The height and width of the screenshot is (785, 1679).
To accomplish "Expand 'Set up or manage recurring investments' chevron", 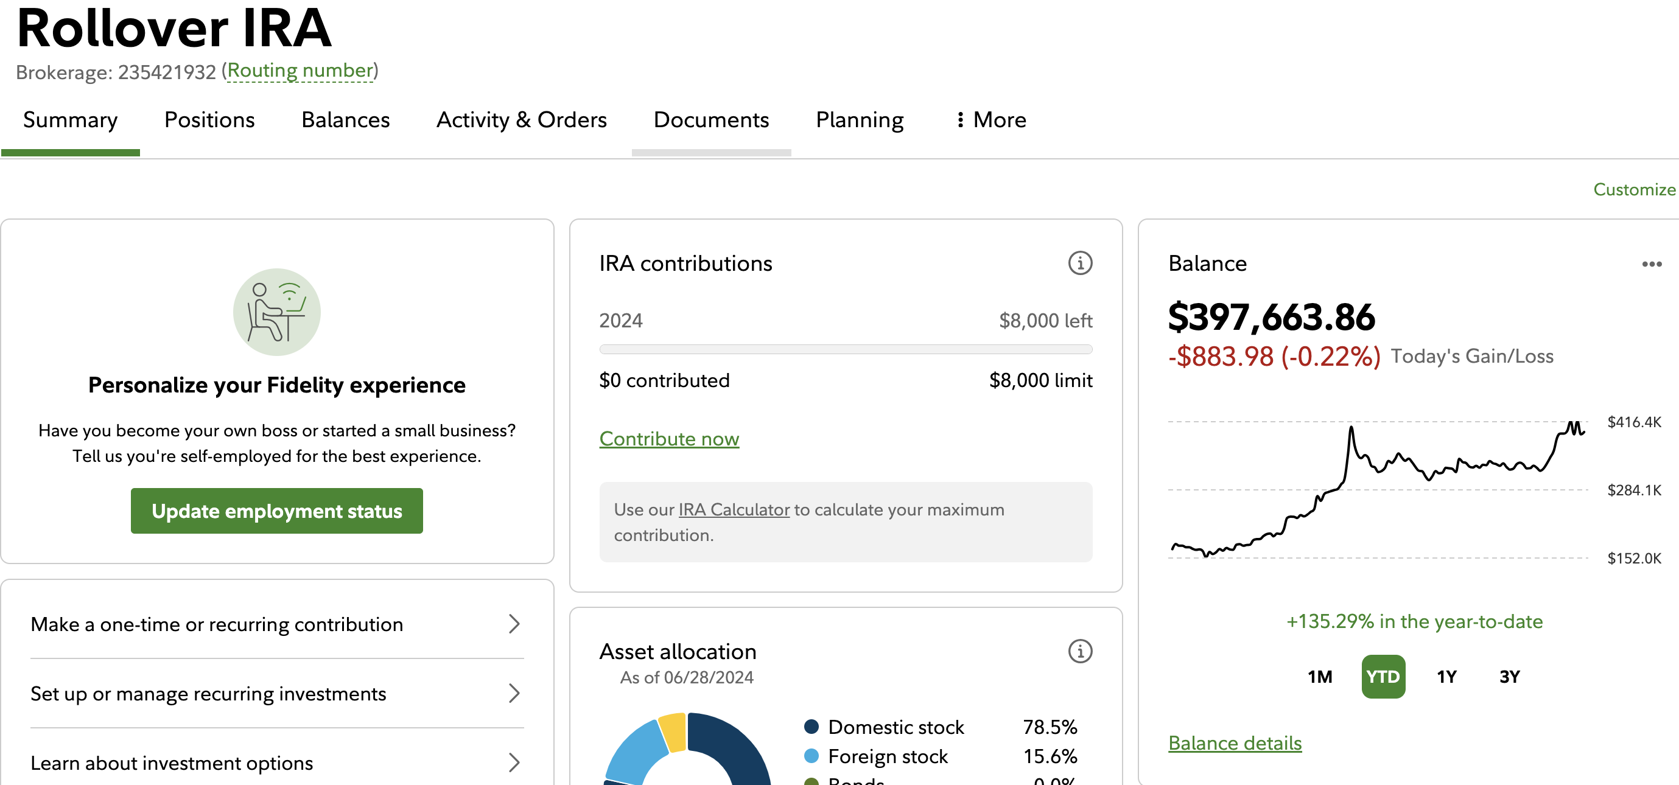I will point(514,693).
